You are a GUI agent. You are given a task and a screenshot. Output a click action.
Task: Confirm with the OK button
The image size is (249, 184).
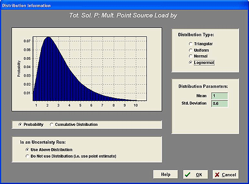coord(195,175)
